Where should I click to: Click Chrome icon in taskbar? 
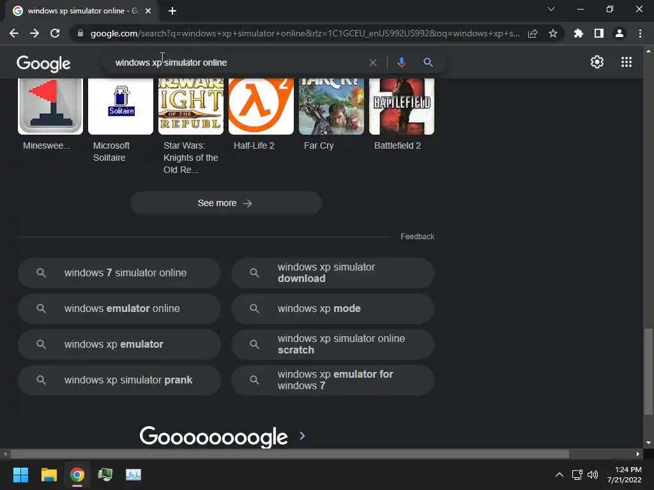coord(77,475)
